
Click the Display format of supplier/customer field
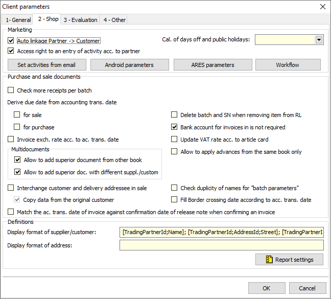click(221, 233)
